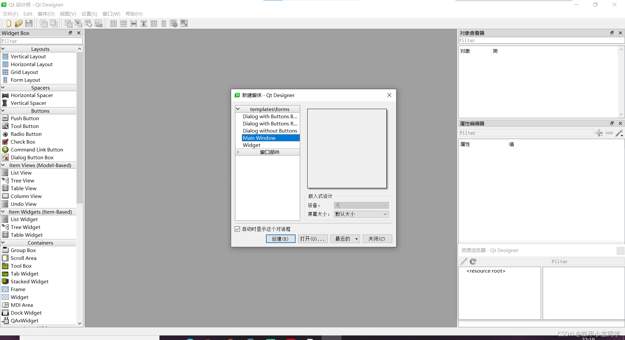Click the Save form floppy icon

click(x=29, y=23)
